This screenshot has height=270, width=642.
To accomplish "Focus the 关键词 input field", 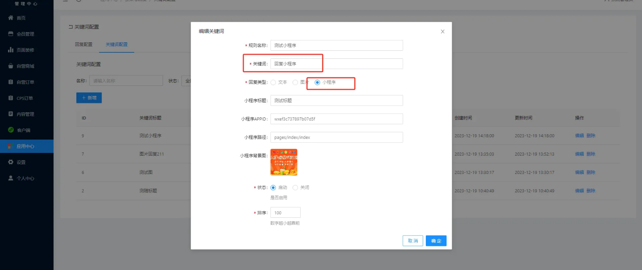I will (336, 64).
